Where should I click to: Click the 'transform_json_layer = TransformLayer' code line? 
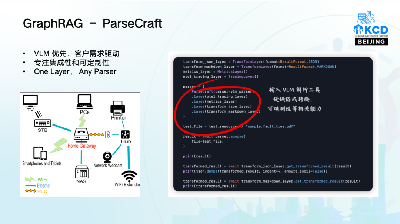click(251, 62)
